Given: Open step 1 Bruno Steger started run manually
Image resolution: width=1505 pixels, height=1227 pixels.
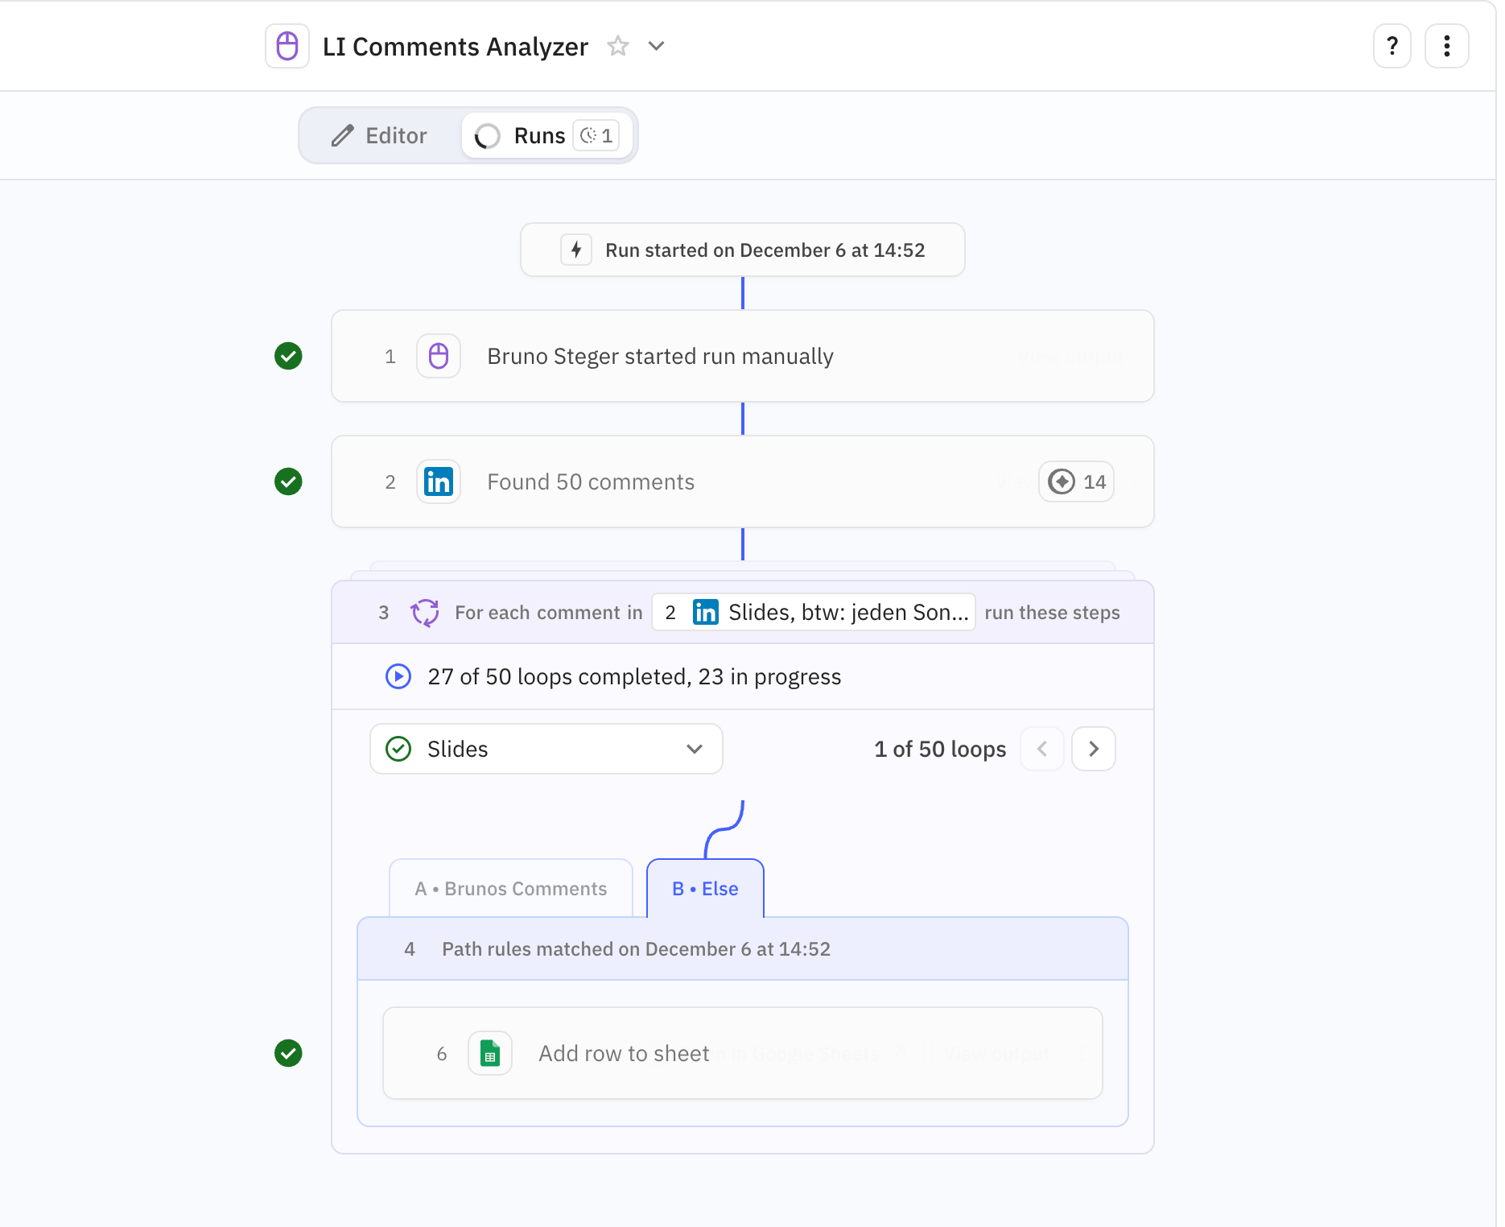Looking at the screenshot, I should tap(742, 356).
